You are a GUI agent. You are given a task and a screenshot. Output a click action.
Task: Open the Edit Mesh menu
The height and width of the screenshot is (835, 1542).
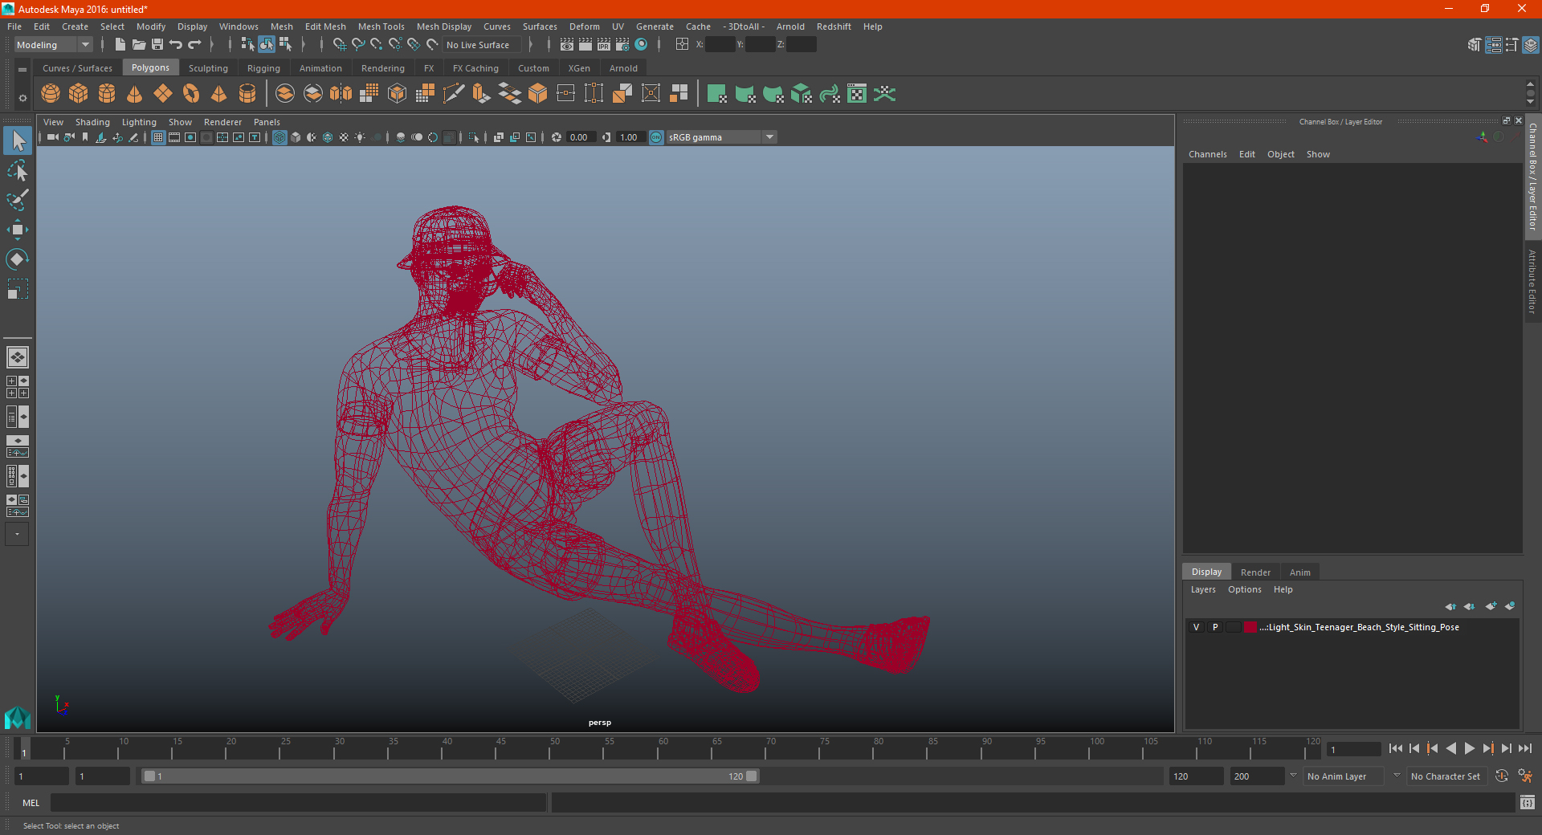tap(325, 26)
